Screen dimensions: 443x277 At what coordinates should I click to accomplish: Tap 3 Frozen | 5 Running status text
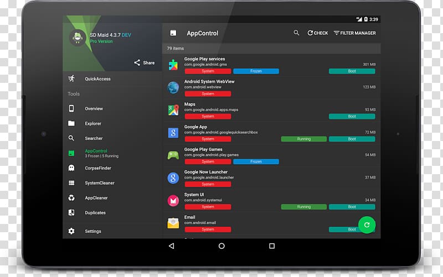click(102, 156)
